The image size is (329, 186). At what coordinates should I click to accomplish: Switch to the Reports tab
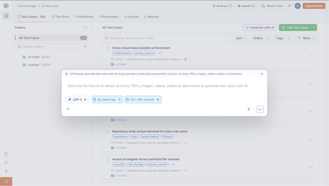(x=151, y=17)
